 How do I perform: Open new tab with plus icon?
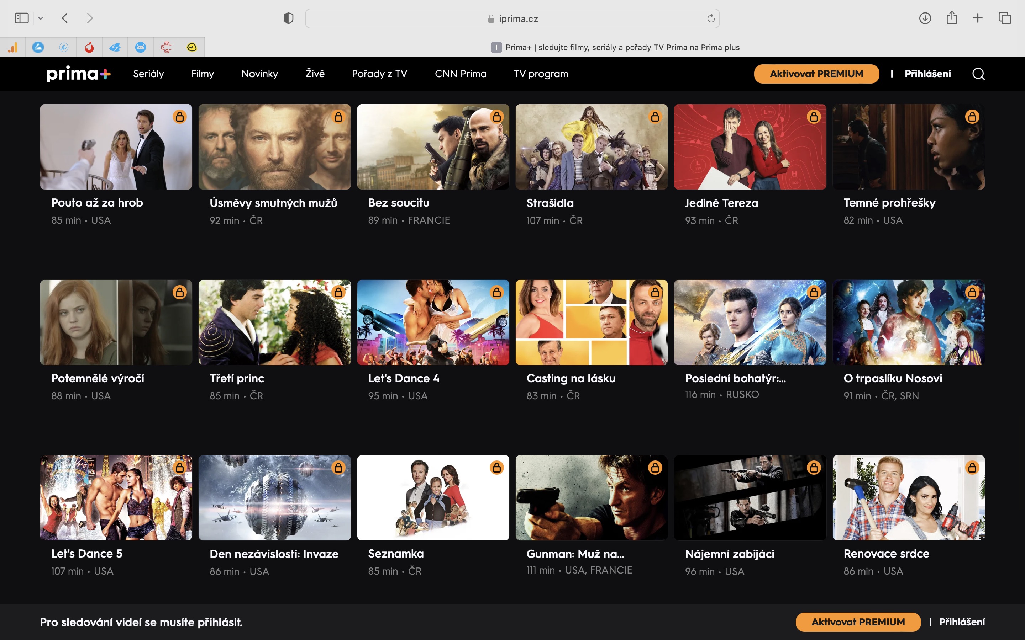pos(978,18)
